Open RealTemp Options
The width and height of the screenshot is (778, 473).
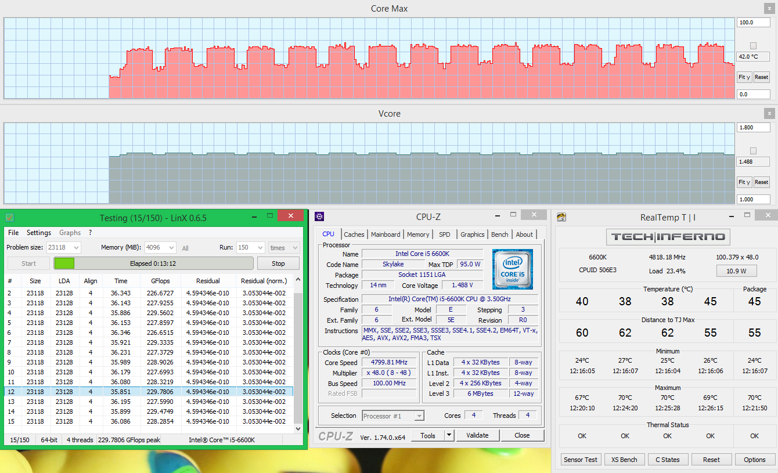(755, 459)
